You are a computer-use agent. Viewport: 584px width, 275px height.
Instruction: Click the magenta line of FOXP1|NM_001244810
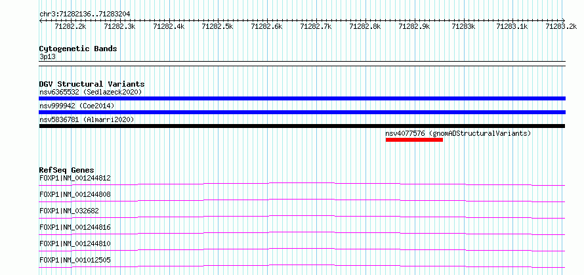302,249
